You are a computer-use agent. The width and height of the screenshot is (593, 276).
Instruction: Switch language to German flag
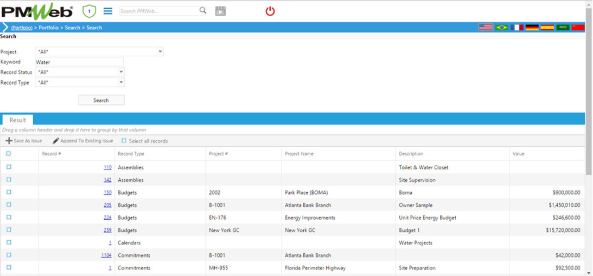point(532,27)
